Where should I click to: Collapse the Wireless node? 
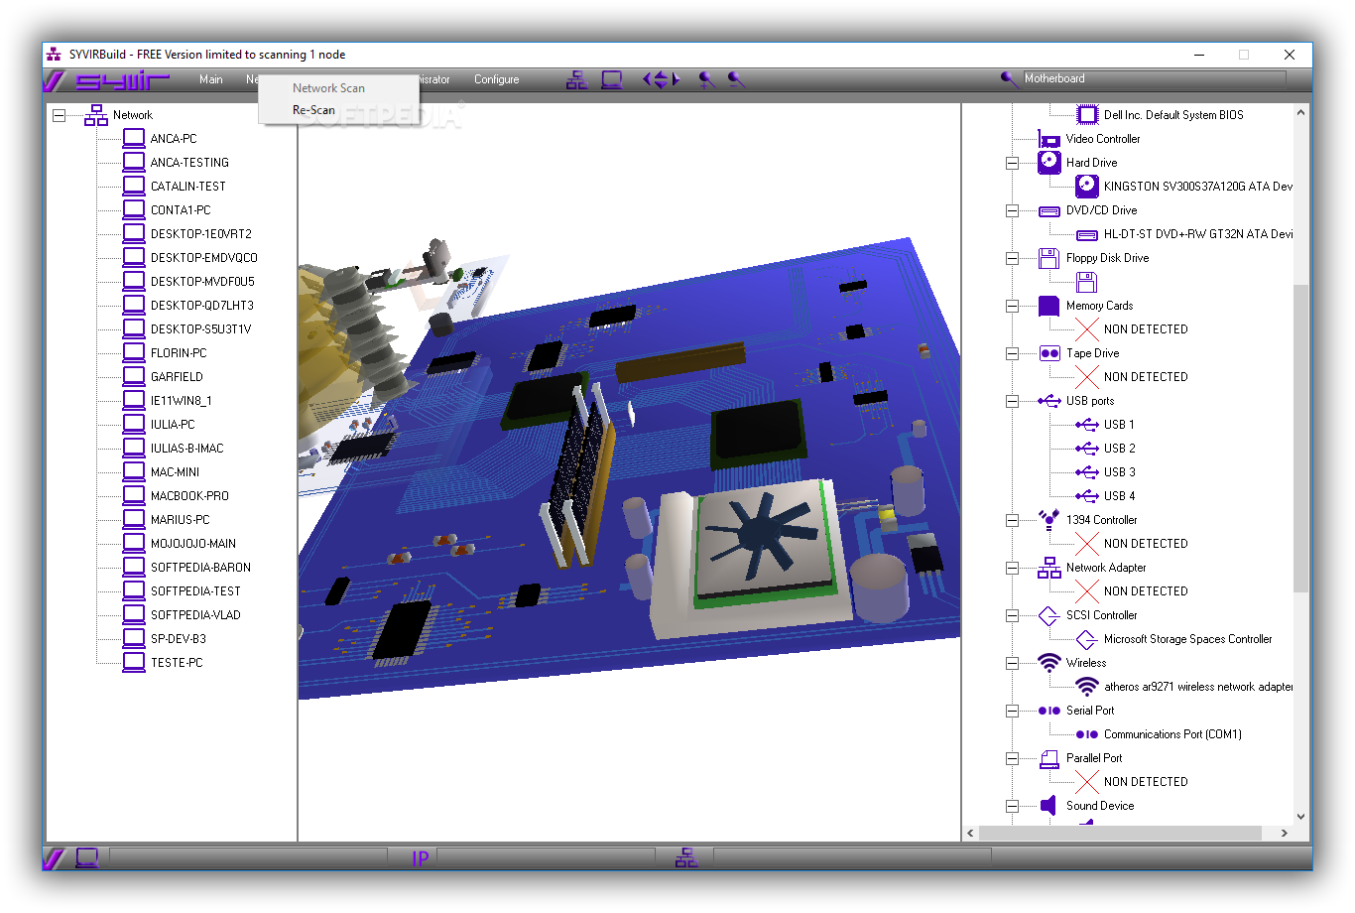pyautogui.click(x=1012, y=663)
